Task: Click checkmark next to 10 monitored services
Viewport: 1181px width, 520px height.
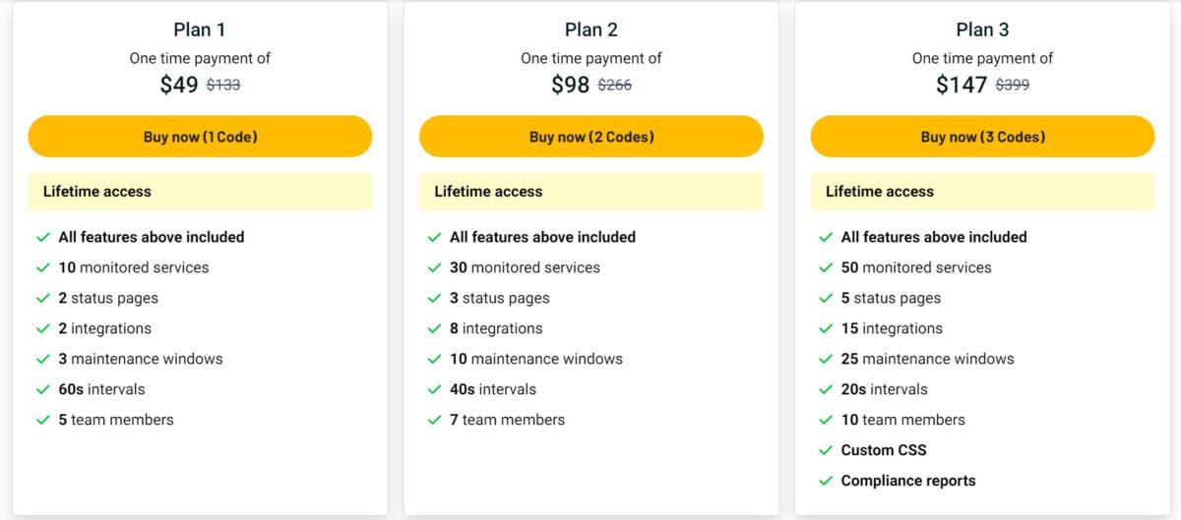Action: click(43, 267)
